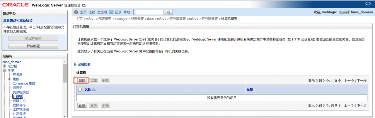Image resolution: width=375 pixels, height=118 pixels.
Task: Click the 名称 column header
Action: (x=88, y=90)
